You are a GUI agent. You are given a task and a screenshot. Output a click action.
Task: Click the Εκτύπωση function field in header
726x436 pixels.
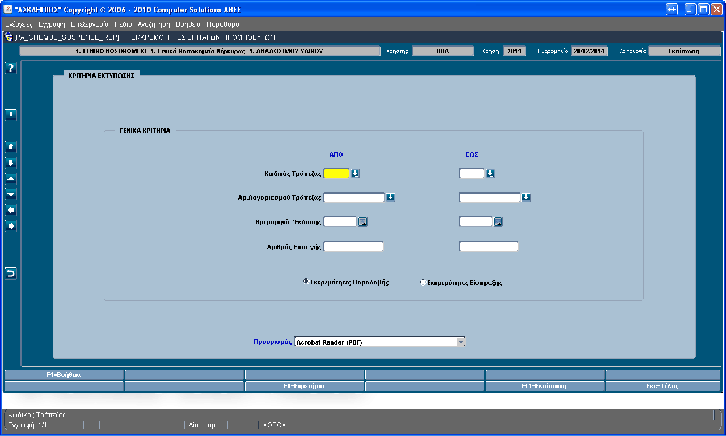685,51
